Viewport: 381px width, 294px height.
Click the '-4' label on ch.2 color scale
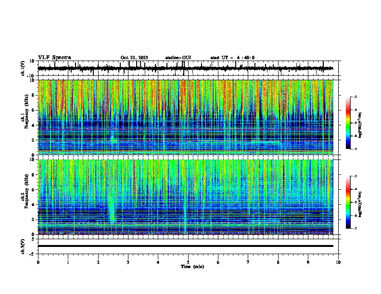tap(355, 189)
